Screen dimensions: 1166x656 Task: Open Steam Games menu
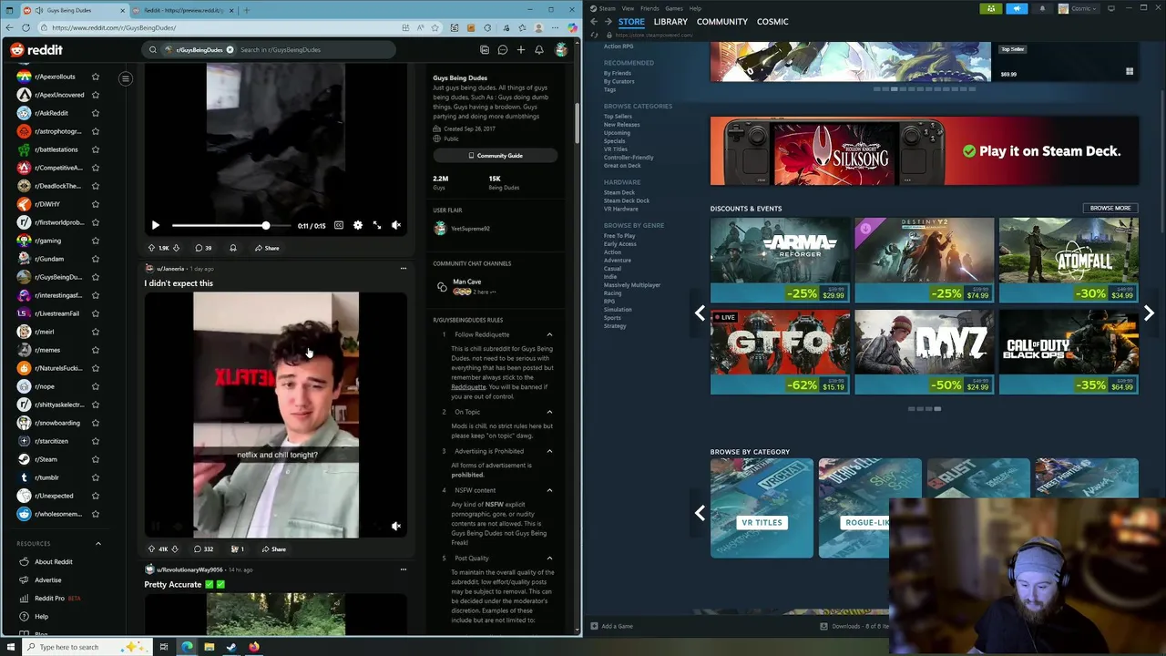(674, 8)
